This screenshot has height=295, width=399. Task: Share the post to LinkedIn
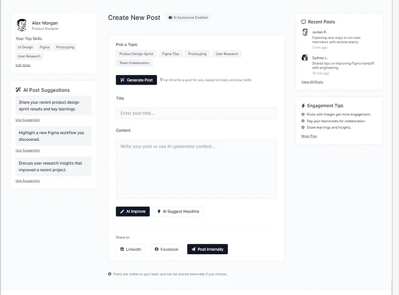131,249
